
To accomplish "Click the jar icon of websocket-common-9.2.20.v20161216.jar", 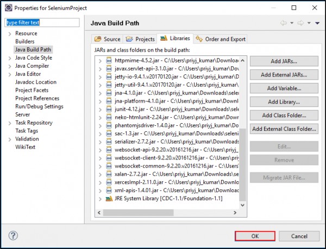I will pyautogui.click(x=109, y=166).
